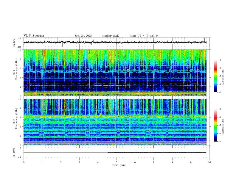The height and width of the screenshot is (182, 236).
Task: Click tick label "3" on the Time axis
Action: click(79, 162)
